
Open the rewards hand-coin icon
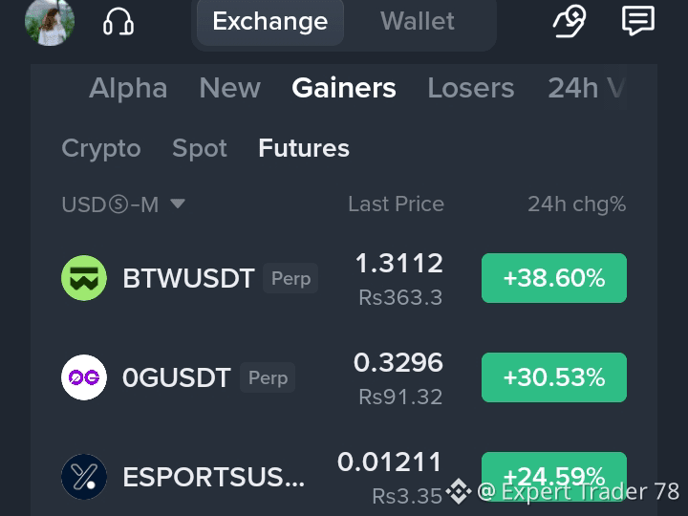[x=570, y=21]
